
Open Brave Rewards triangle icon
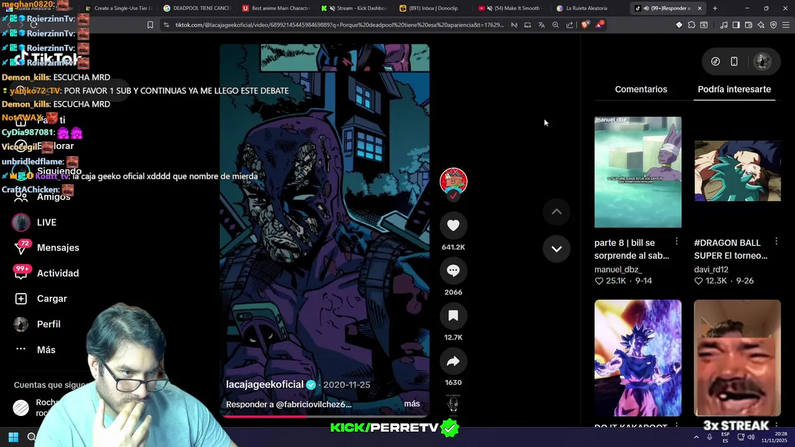point(599,25)
